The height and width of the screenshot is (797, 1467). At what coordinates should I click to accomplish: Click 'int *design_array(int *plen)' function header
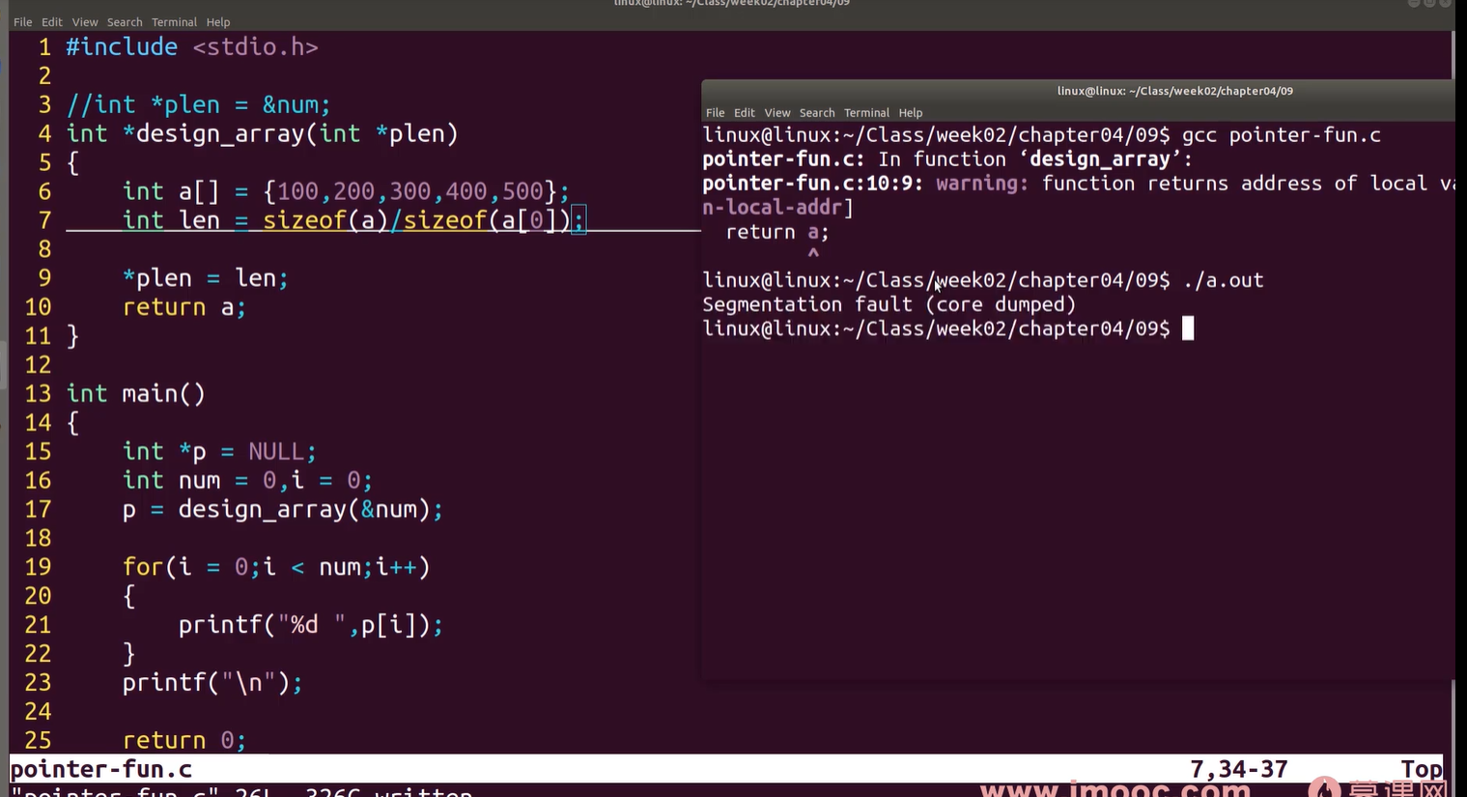262,133
